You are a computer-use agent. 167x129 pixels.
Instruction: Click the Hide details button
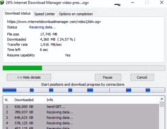[x=29, y=77]
